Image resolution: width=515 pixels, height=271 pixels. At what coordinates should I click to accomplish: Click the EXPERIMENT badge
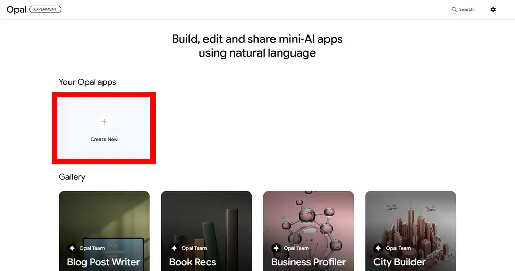[x=45, y=9]
